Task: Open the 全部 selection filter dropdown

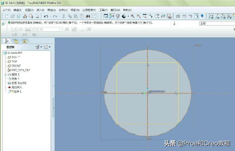Action: click(217, 23)
